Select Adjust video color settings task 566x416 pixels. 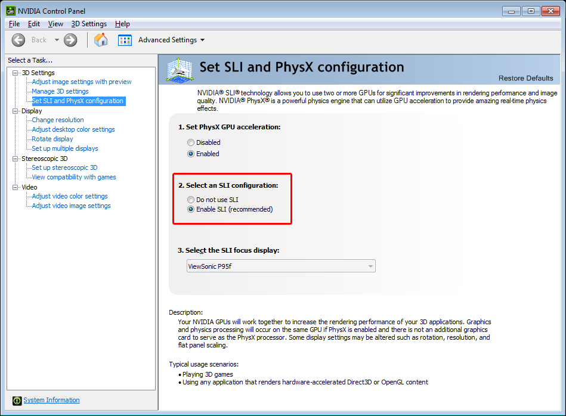click(x=69, y=195)
